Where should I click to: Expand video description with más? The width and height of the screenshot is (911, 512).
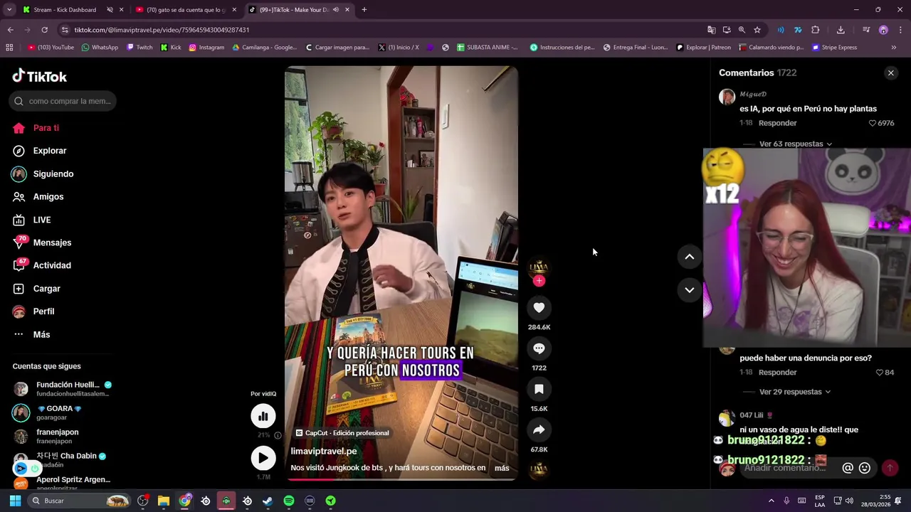(502, 468)
